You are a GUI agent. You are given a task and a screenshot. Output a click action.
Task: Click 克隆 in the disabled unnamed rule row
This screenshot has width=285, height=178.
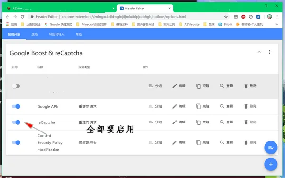click(x=202, y=86)
